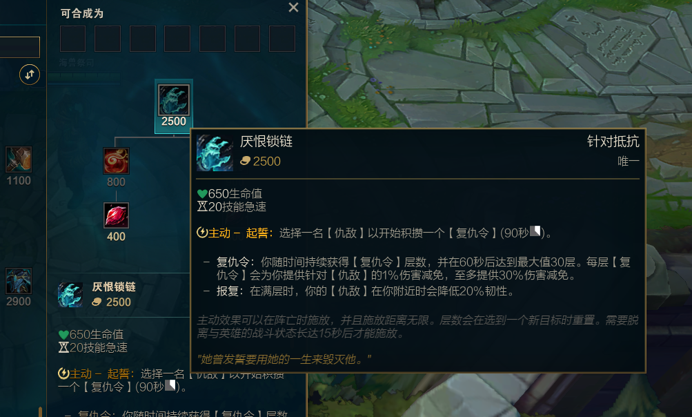Viewport: 692px width, 417px height.
Task: Click the 针对抵抗 tag in the tooltip
Action: click(x=613, y=142)
